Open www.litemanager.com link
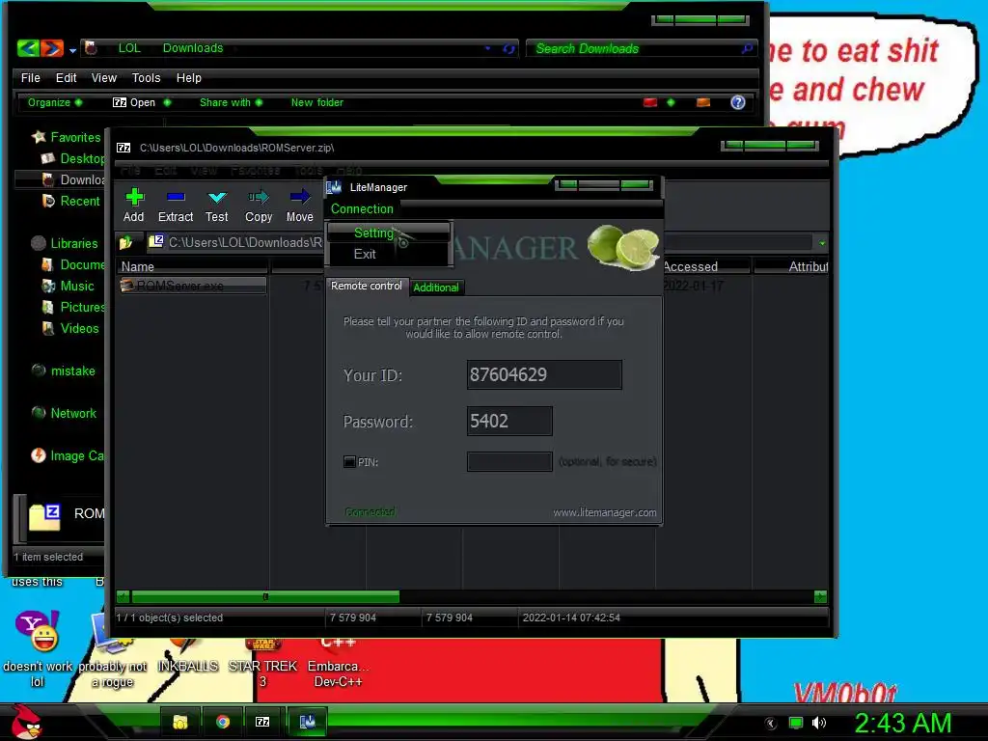Screen dimensions: 988x741 click(605, 512)
